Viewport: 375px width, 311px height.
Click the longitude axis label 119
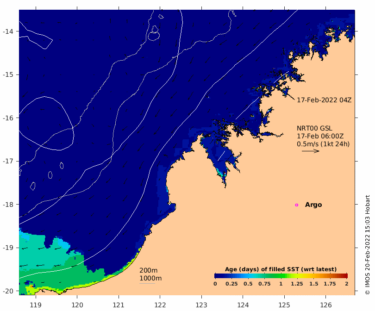pos(36,305)
